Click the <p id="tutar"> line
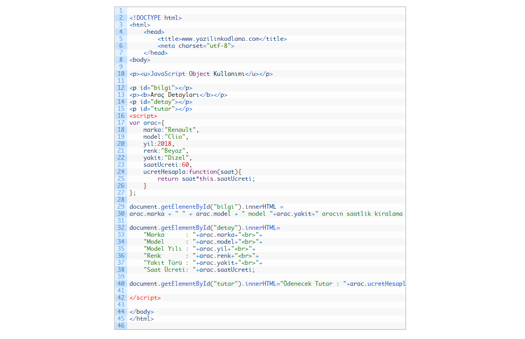Screen dimensions: 525x339 pos(161,109)
